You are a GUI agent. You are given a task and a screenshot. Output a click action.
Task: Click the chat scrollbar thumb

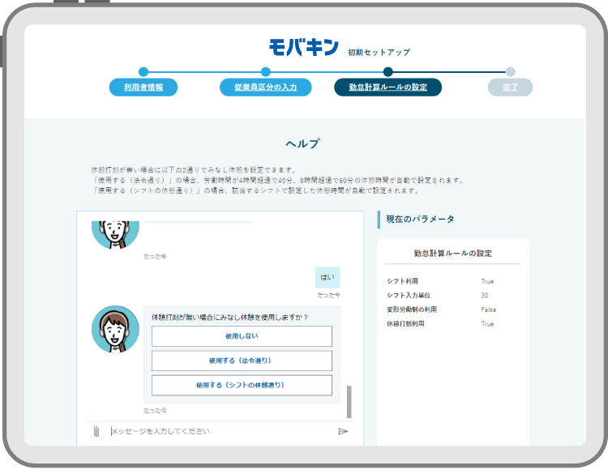tap(349, 402)
